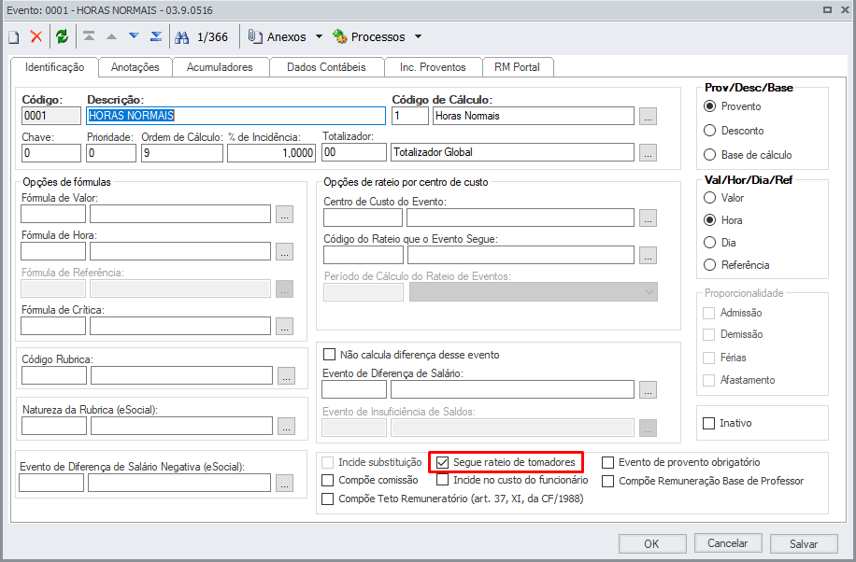
Task: Click the Chave input field
Action: pyautogui.click(x=51, y=153)
